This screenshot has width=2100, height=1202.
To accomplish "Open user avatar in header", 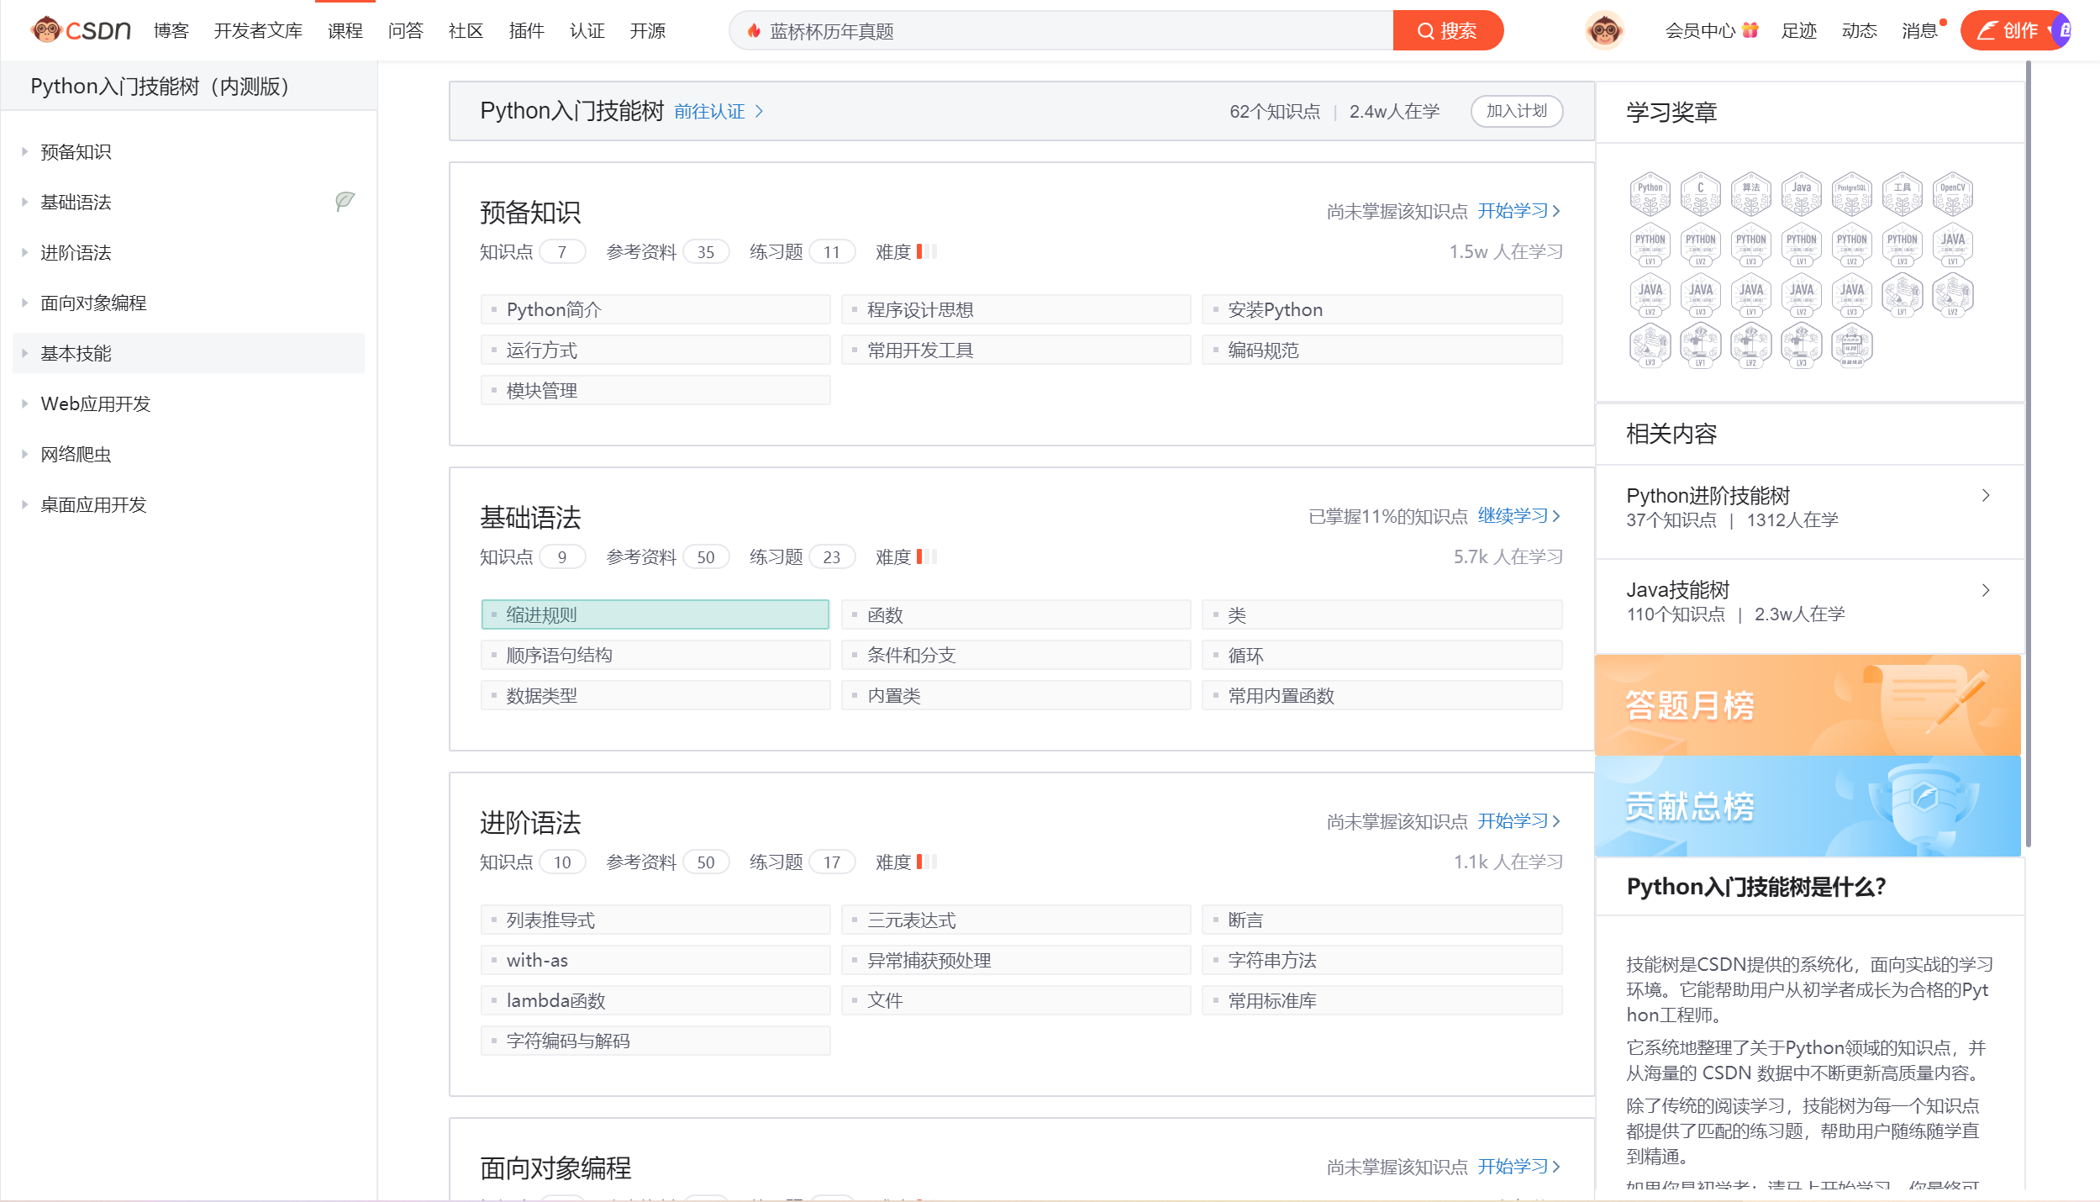I will [x=1603, y=30].
